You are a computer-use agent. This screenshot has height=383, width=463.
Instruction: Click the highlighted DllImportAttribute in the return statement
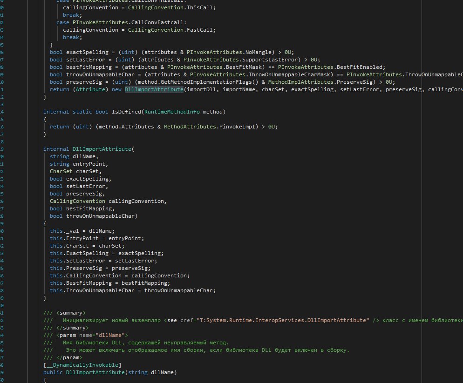click(x=154, y=89)
